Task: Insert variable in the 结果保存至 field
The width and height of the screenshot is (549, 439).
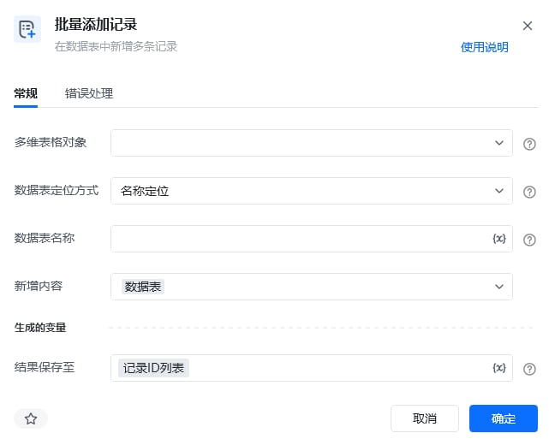Action: (499, 368)
